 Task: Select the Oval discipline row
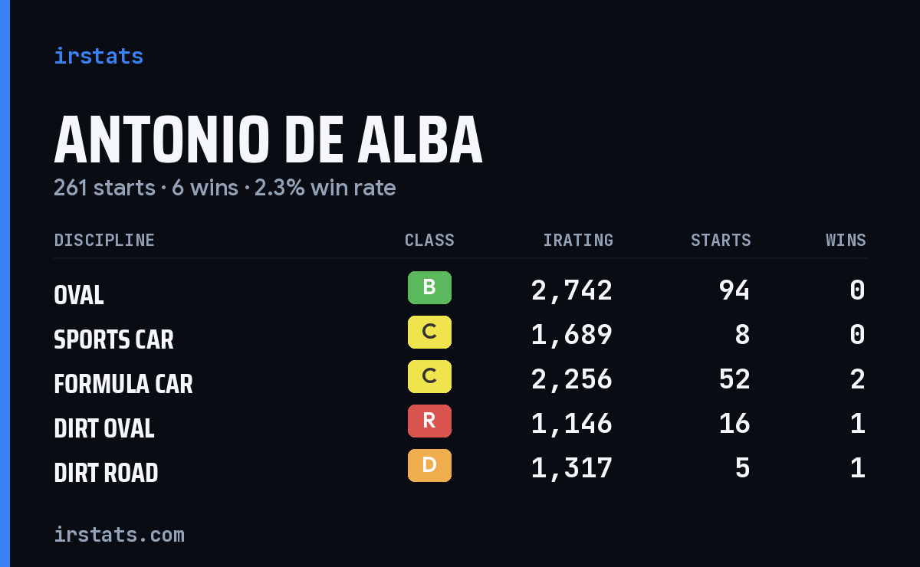coord(460,290)
